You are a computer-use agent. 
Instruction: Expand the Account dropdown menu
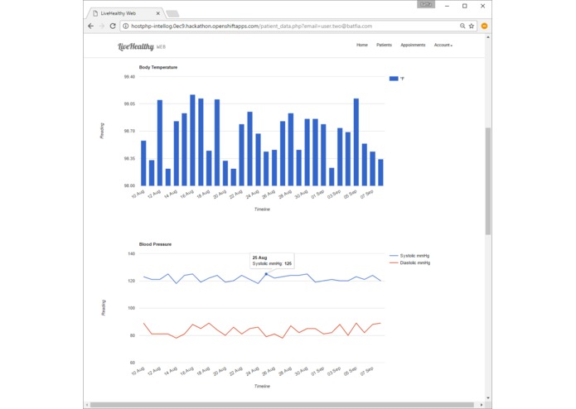point(443,45)
